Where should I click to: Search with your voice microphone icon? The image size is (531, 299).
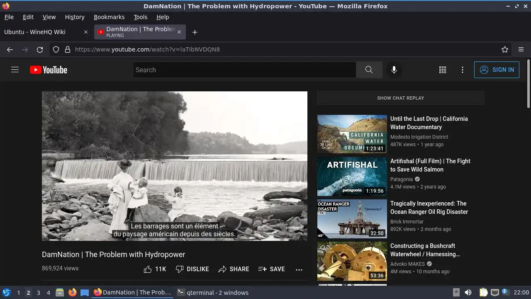click(394, 70)
